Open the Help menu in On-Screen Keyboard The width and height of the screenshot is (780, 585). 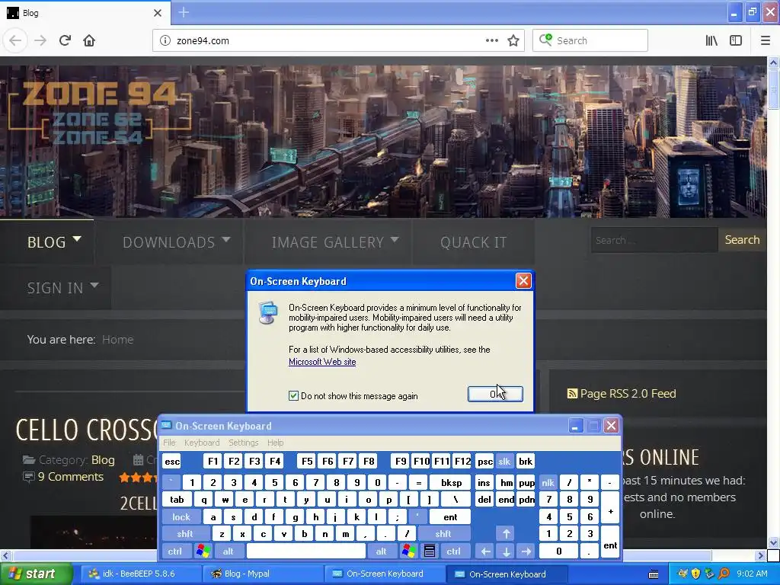(x=275, y=443)
